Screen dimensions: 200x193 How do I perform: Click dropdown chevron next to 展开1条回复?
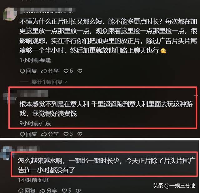coord(65,82)
